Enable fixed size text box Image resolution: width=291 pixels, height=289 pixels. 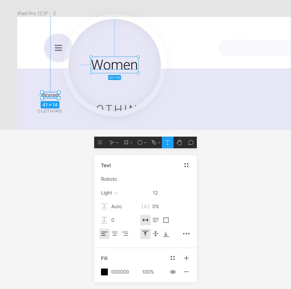[166, 220]
